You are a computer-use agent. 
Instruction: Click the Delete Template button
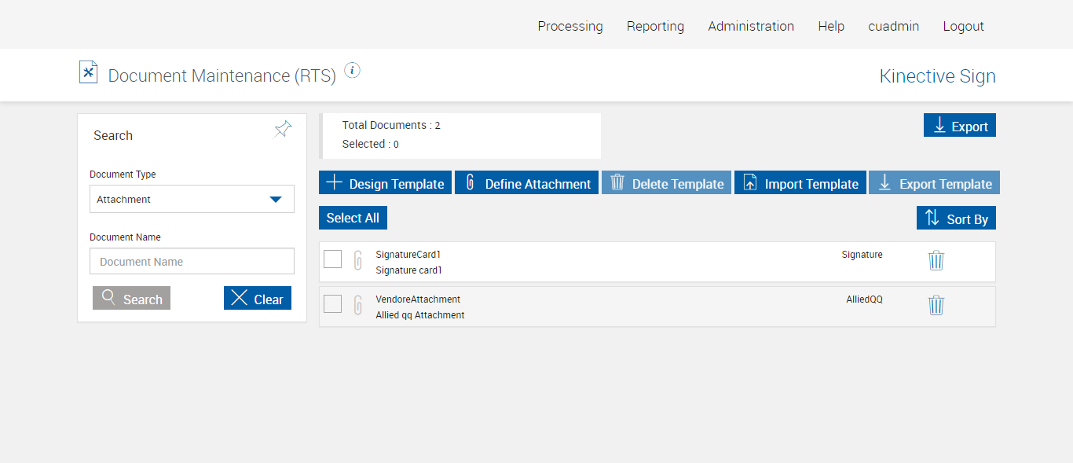[x=666, y=182]
